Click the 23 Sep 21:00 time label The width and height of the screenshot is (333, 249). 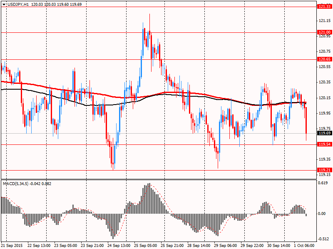pos(92,246)
